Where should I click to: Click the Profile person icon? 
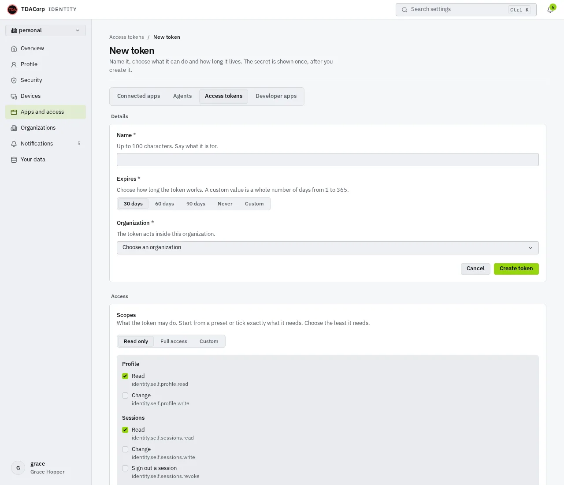point(14,64)
